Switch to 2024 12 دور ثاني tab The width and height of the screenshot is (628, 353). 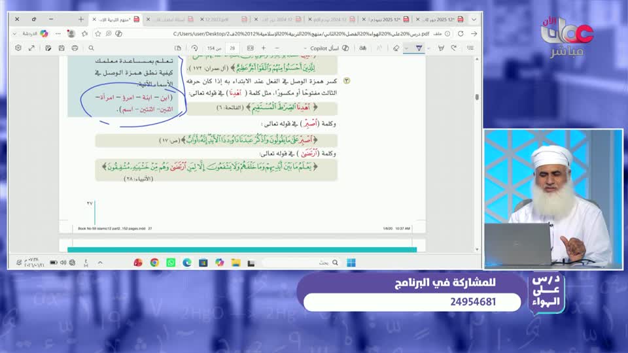278,19
